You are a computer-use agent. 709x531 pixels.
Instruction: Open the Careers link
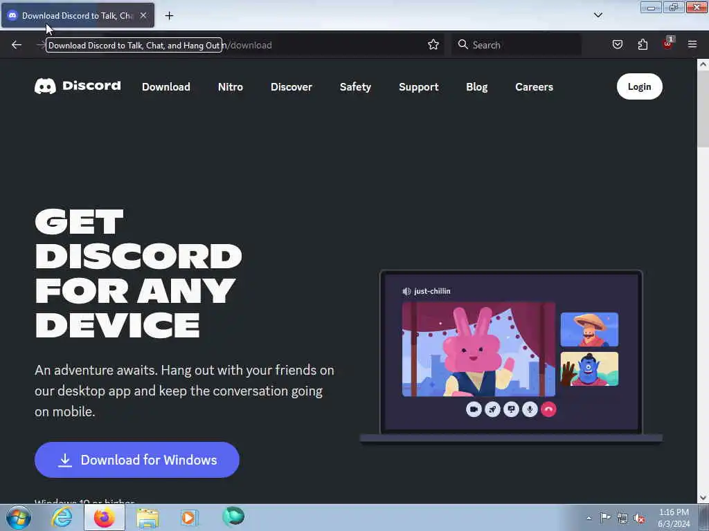pos(534,86)
